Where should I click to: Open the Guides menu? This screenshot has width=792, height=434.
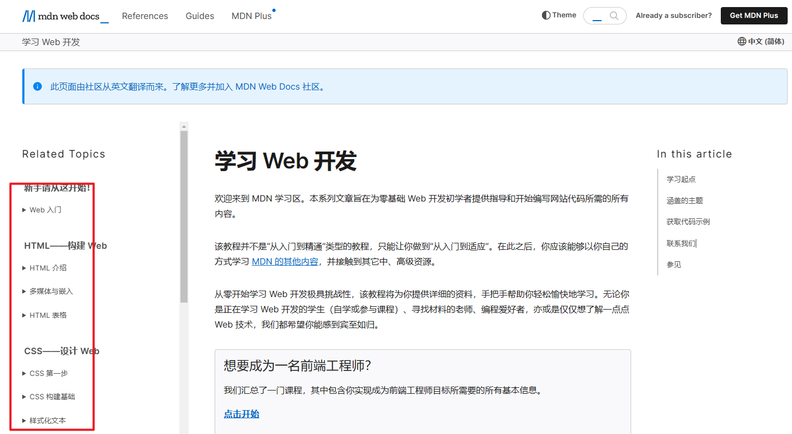coord(199,16)
